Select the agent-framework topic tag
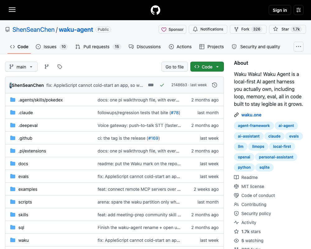Screen dimensions: 311x249 pos(254,126)
